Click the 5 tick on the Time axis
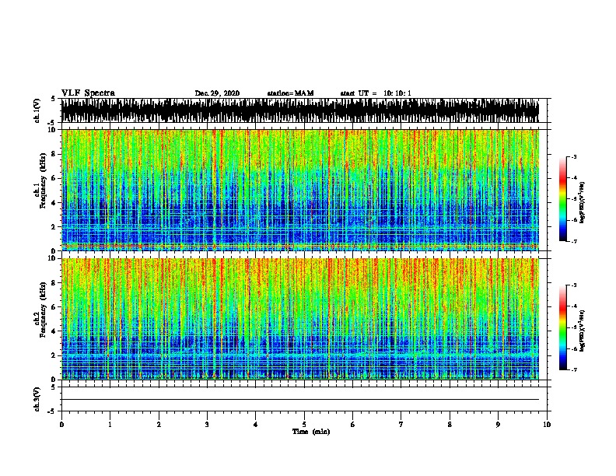The image size is (616, 476). (x=304, y=425)
